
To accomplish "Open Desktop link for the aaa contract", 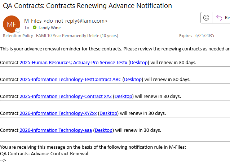I will pyautogui.click(x=103, y=130).
